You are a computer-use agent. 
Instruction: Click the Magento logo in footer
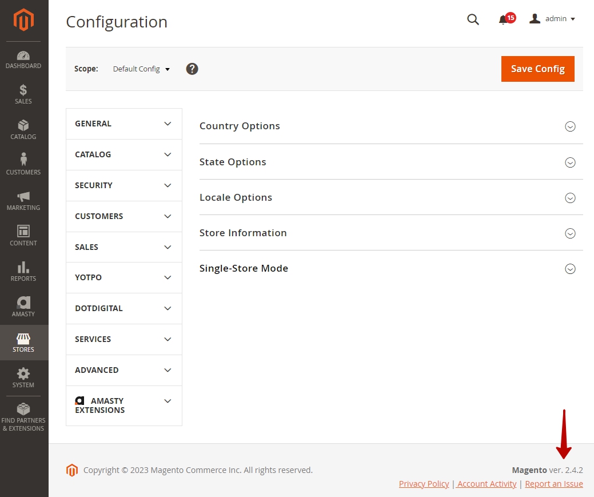tap(71, 470)
